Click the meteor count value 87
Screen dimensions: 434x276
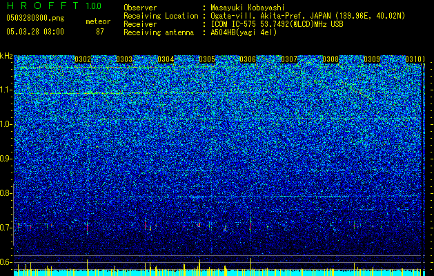pyautogui.click(x=100, y=32)
